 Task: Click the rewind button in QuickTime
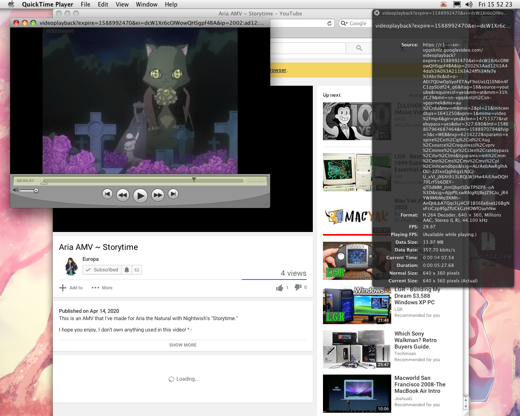[x=123, y=195]
